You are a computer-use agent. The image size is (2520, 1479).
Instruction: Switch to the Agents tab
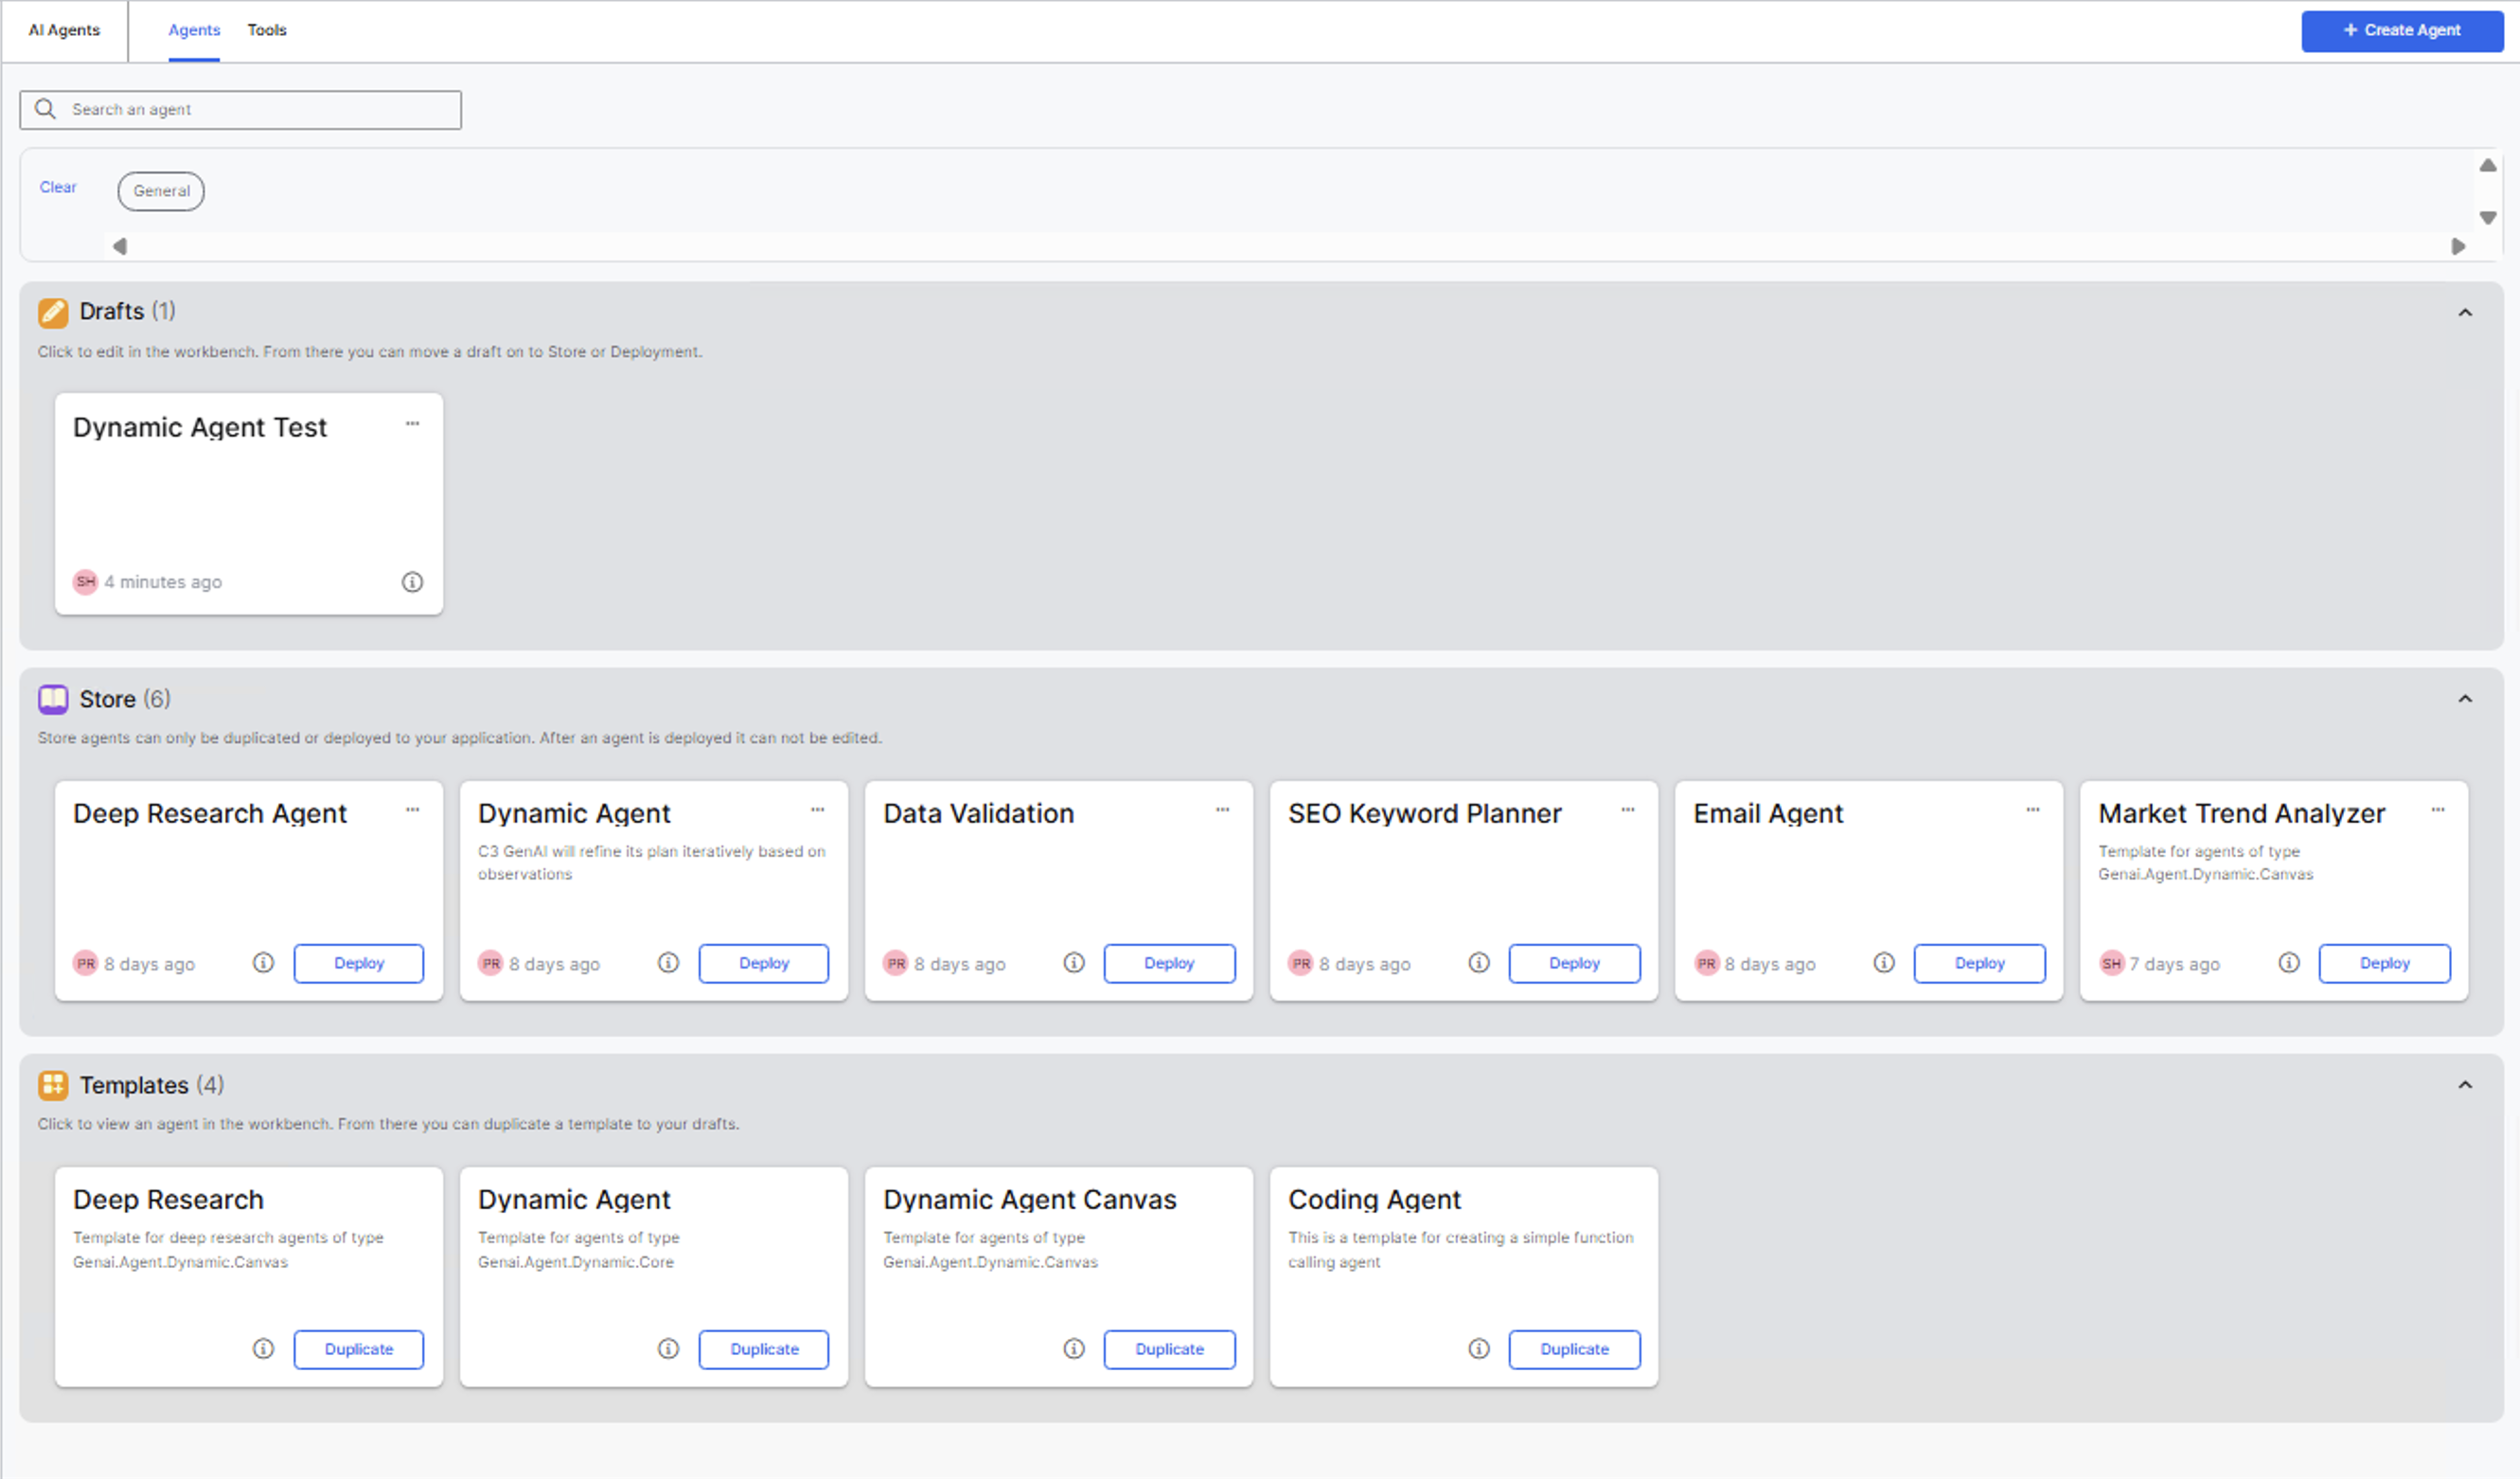[194, 30]
